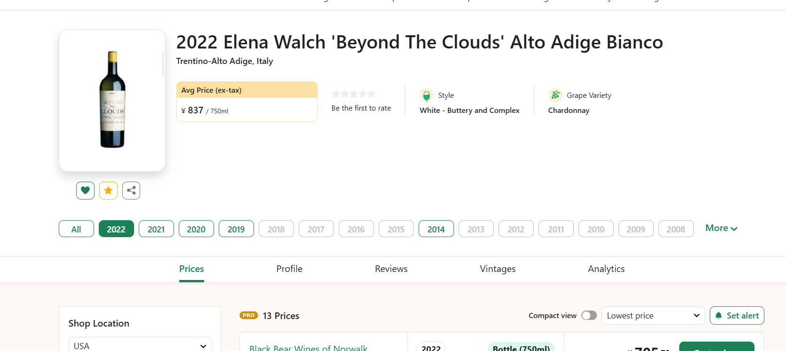
Task: Open the USA shop location dropdown
Action: pos(140,346)
